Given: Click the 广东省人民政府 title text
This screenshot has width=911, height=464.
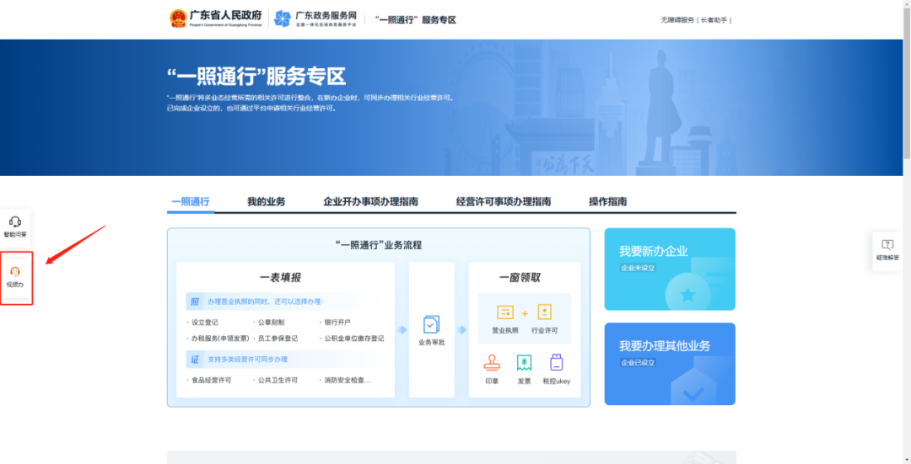Looking at the screenshot, I should [x=225, y=15].
